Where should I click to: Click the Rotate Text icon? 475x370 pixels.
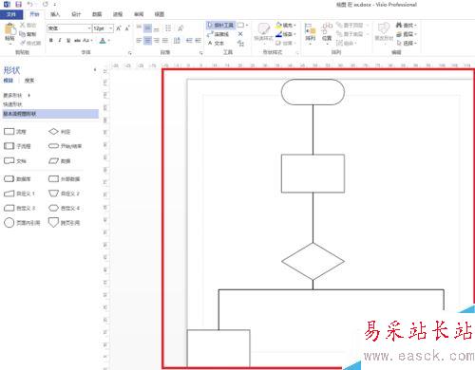point(180,28)
